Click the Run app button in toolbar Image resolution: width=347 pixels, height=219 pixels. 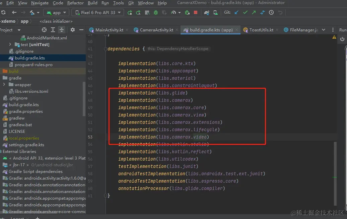130,13
